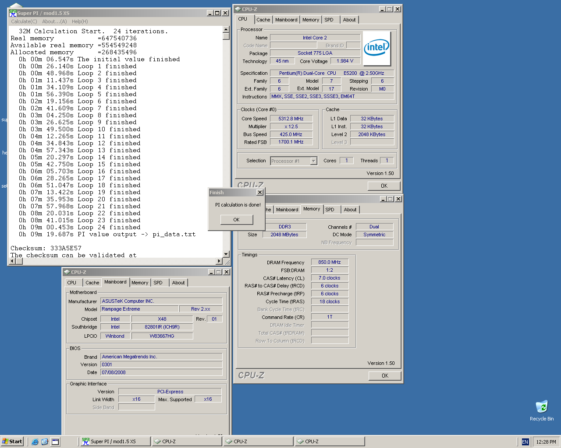Click the Core Speed 5312.8 MHz value
The image size is (561, 448).
click(x=291, y=119)
